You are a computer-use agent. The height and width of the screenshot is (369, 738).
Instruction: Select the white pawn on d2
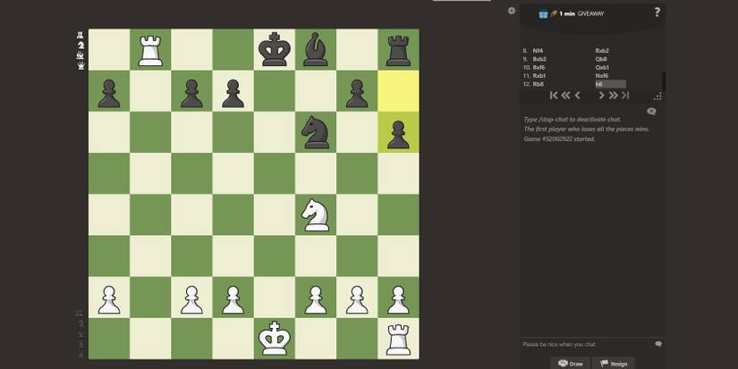tap(233, 299)
